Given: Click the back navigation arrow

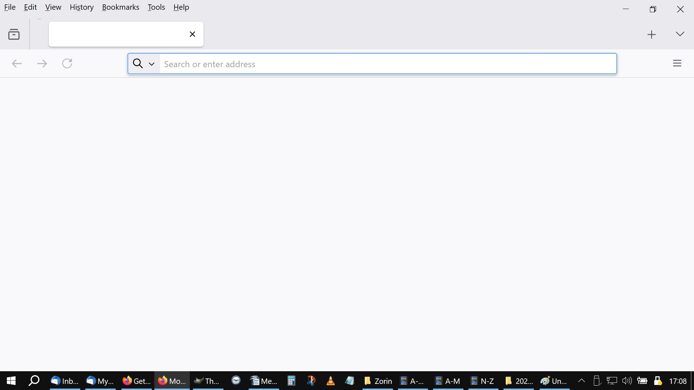Looking at the screenshot, I should click(x=17, y=64).
